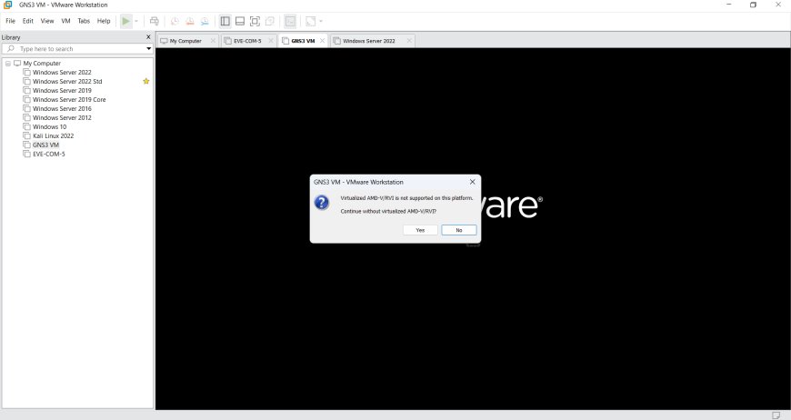Screen dimensions: 791x420
Task: Click the green Power On play button
Action: click(125, 21)
